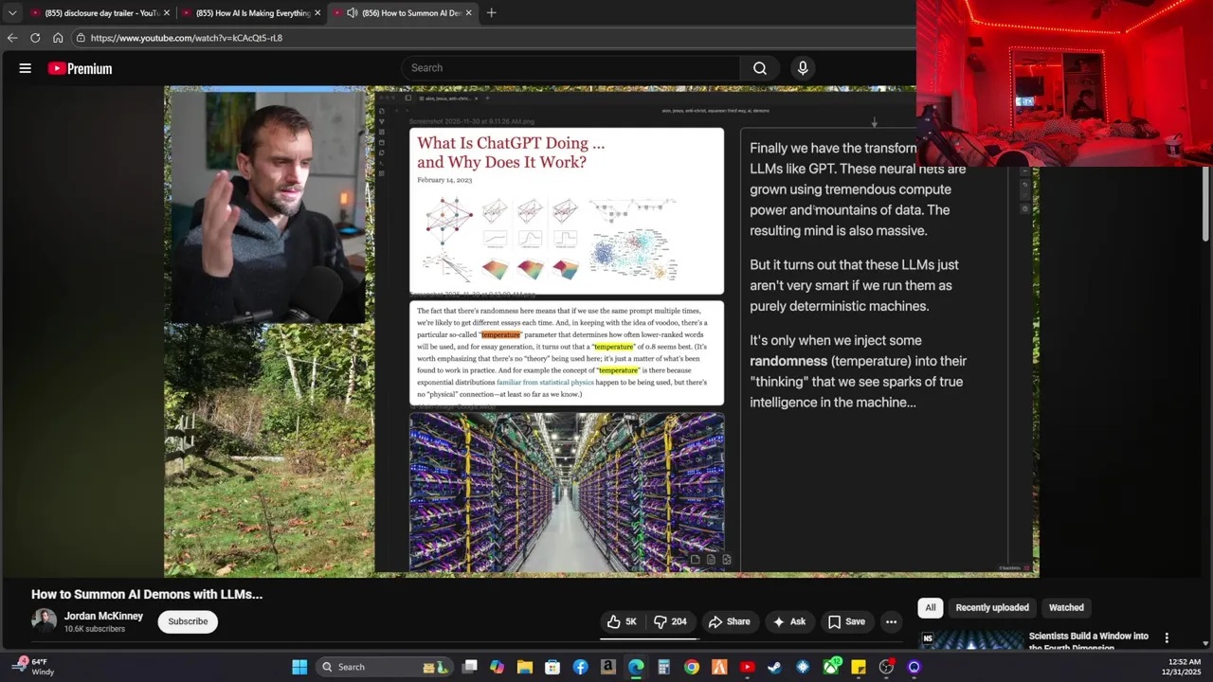Dislike the video showing 204
This screenshot has height=682, width=1213.
[x=671, y=621]
